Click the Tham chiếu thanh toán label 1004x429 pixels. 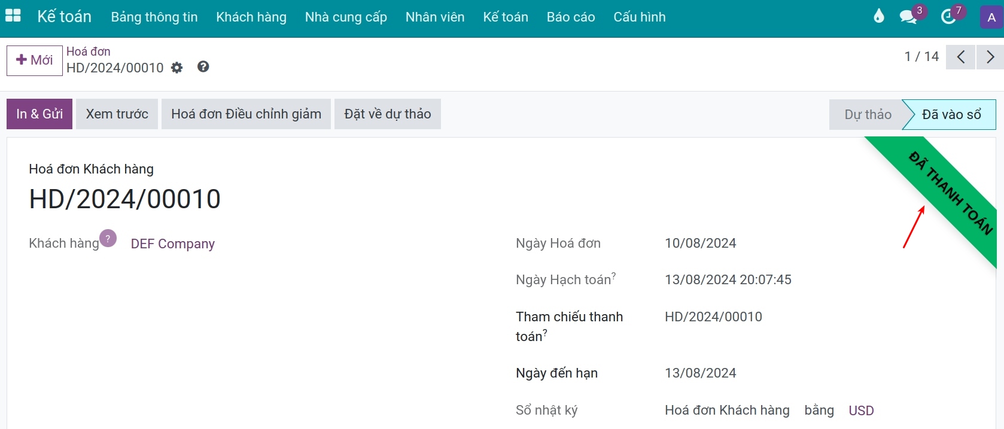[x=570, y=326]
